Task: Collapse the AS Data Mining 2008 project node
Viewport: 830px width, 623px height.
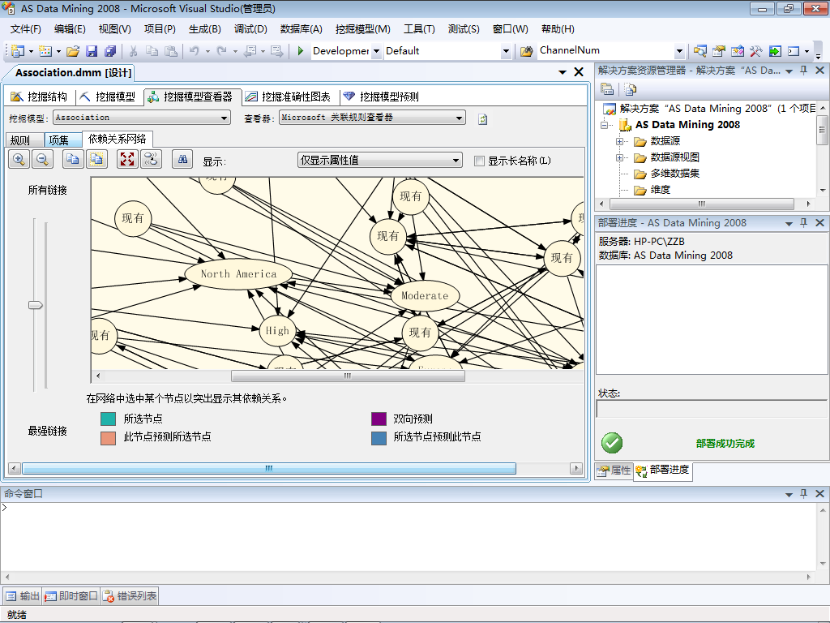Action: point(604,126)
